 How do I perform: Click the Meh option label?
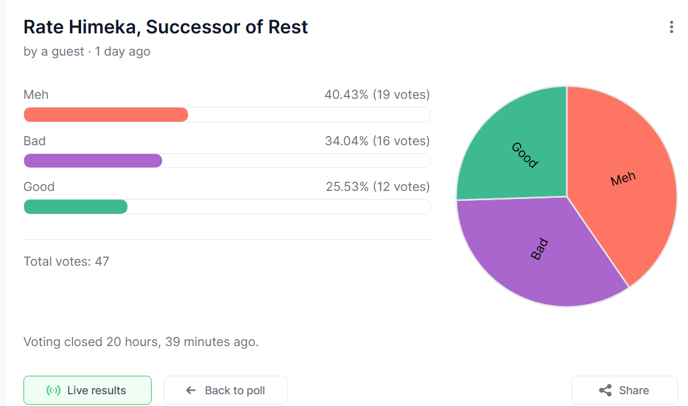point(36,95)
